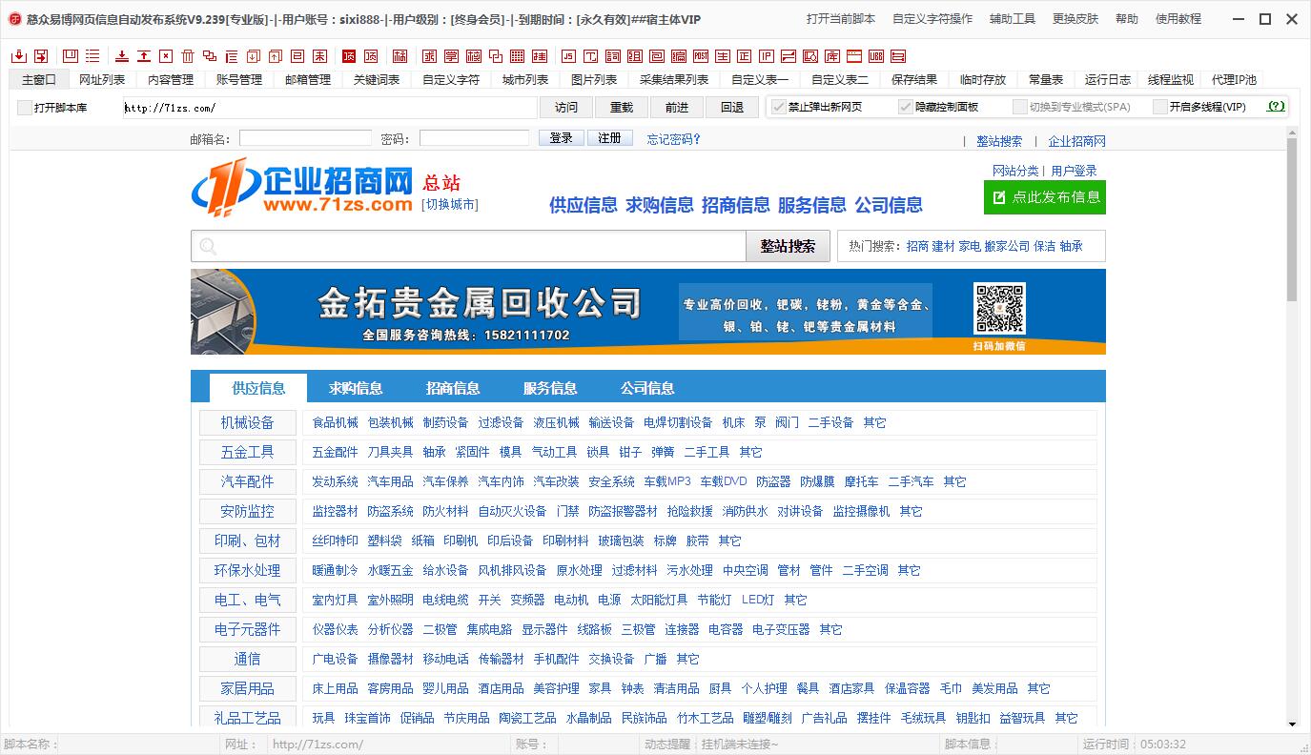Open the 更换皮肤 menu
The height and width of the screenshot is (755, 1311).
point(1075,19)
